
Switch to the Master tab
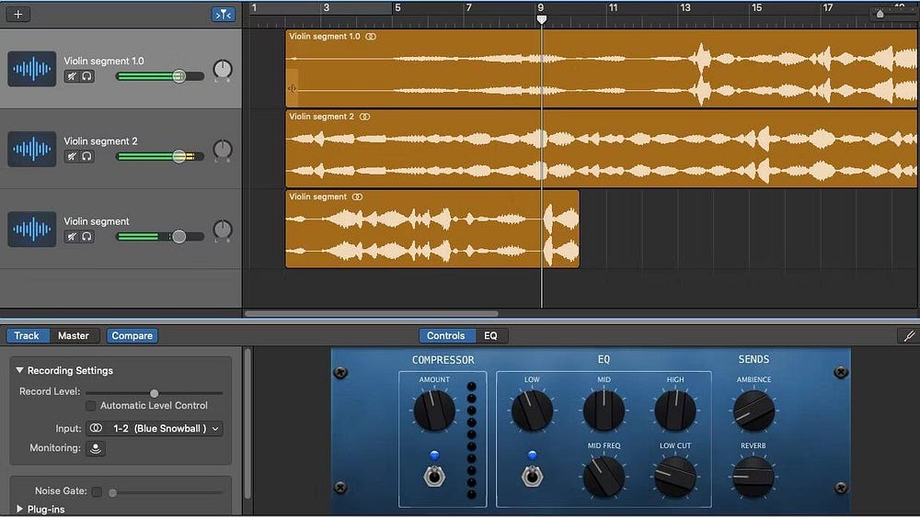(74, 336)
